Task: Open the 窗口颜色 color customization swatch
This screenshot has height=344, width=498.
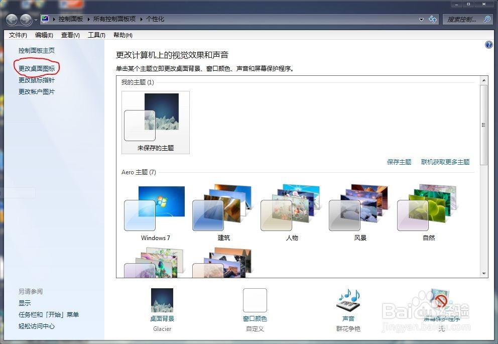Action: [x=255, y=300]
